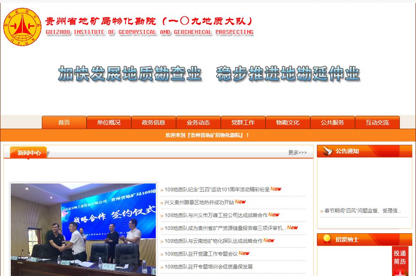Click the floating 投递简历 badge
Viewport: 416px width, 276px height.
click(x=400, y=260)
